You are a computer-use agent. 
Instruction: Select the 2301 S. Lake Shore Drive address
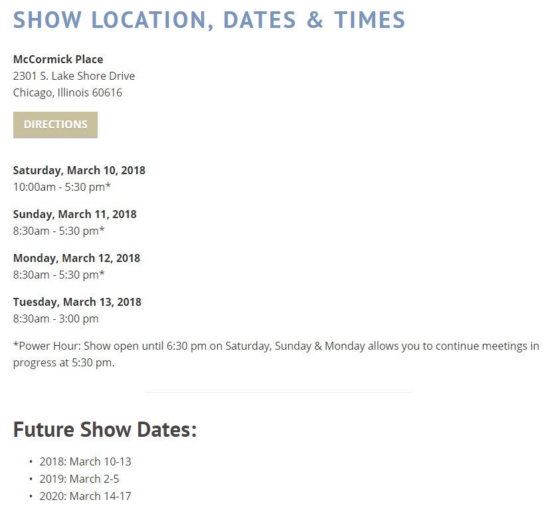[x=74, y=76]
